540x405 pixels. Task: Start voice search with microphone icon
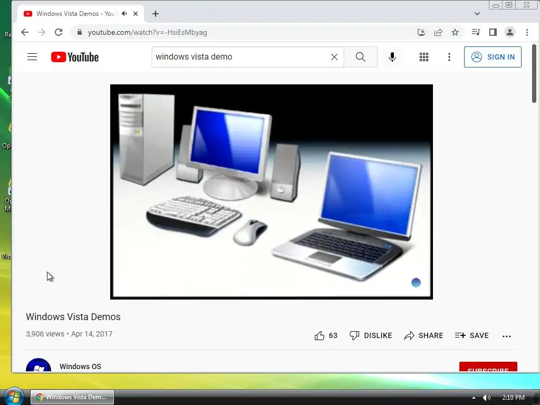point(392,57)
